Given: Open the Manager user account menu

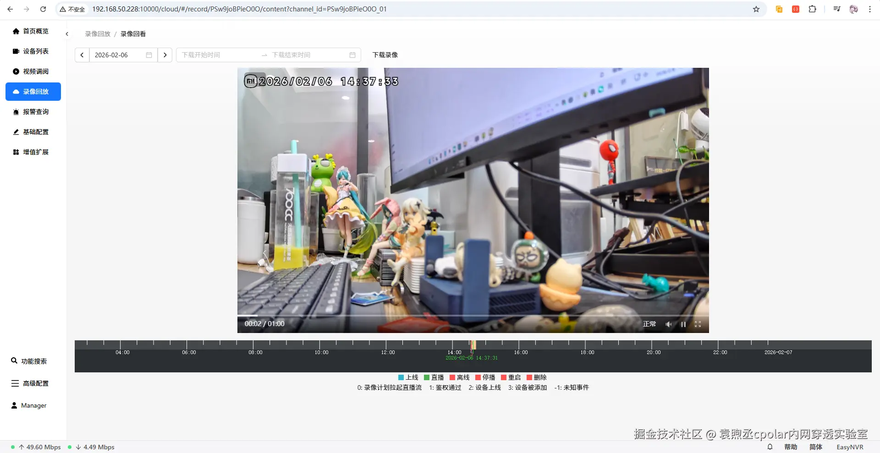Looking at the screenshot, I should pos(29,405).
